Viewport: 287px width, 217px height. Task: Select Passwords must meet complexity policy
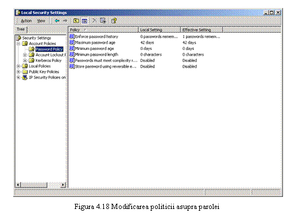pos(106,60)
